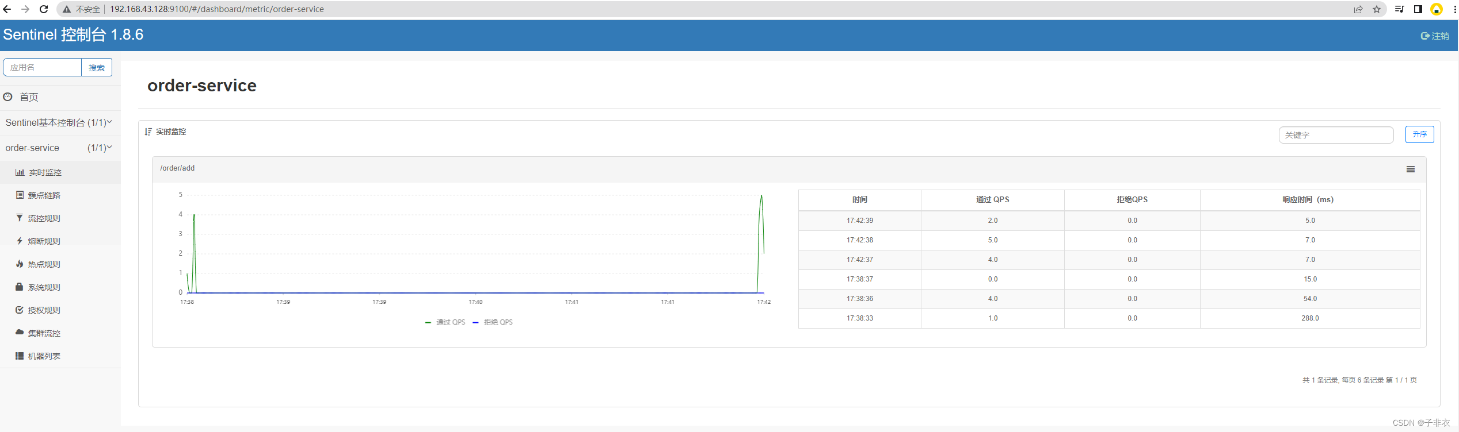Click the share page icon in address bar
The image size is (1459, 432).
(x=1358, y=9)
